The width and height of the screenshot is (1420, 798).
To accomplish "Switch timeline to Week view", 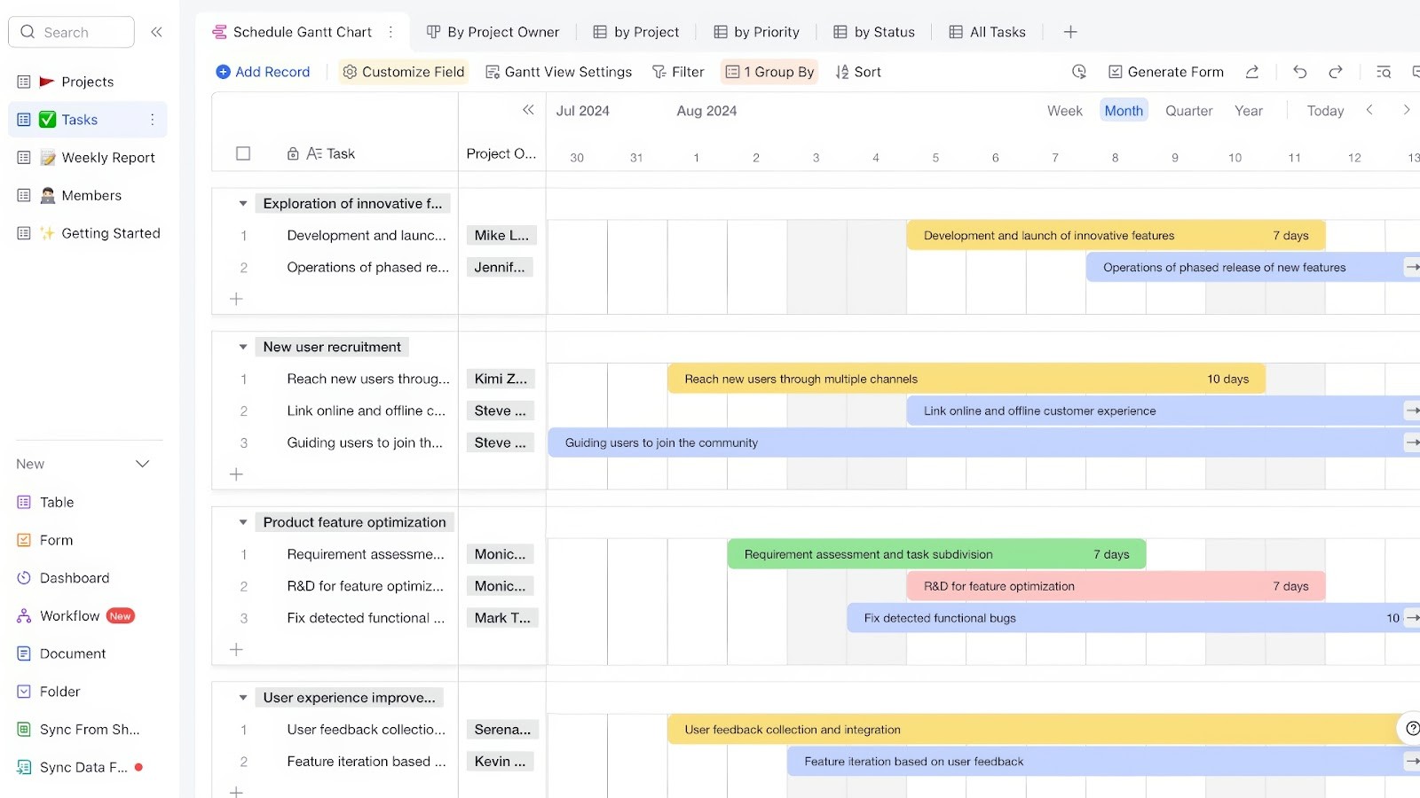I will [1064, 110].
